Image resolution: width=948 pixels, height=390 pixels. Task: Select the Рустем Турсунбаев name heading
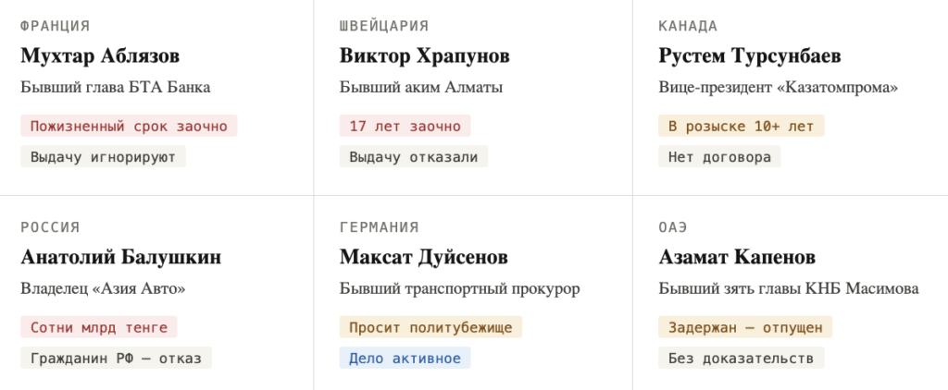(750, 56)
